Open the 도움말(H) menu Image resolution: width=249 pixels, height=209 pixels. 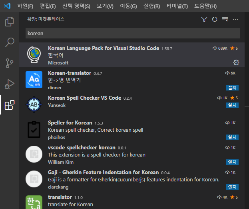[205, 6]
